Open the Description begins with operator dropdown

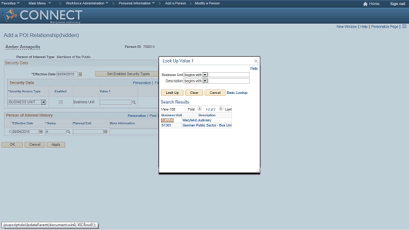tap(205, 81)
